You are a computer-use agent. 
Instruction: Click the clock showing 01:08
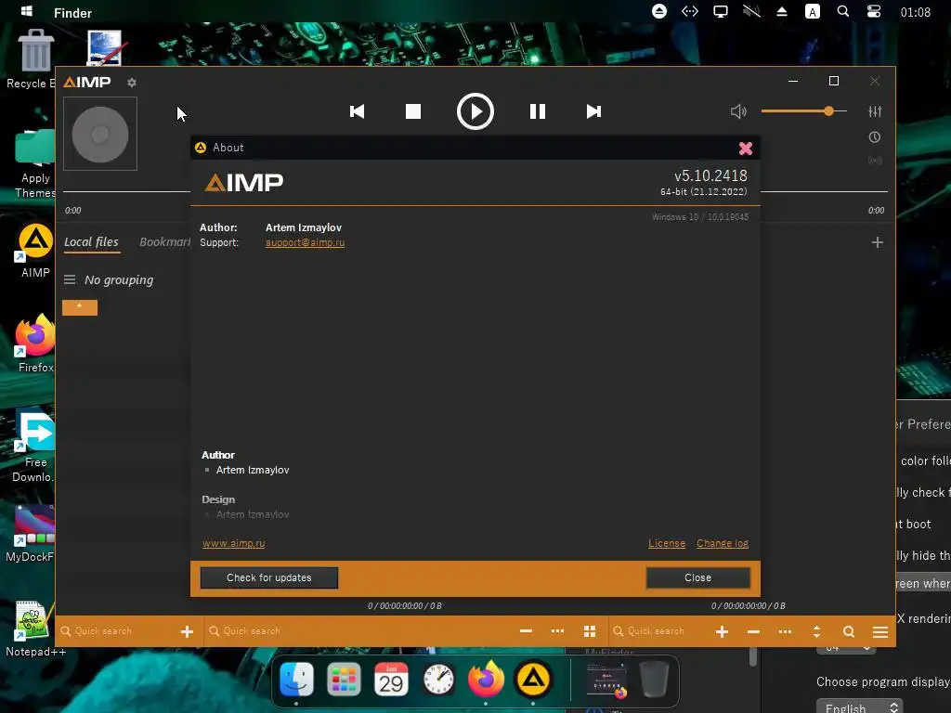[915, 12]
